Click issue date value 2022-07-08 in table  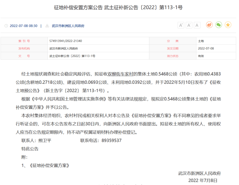coord(206,48)
